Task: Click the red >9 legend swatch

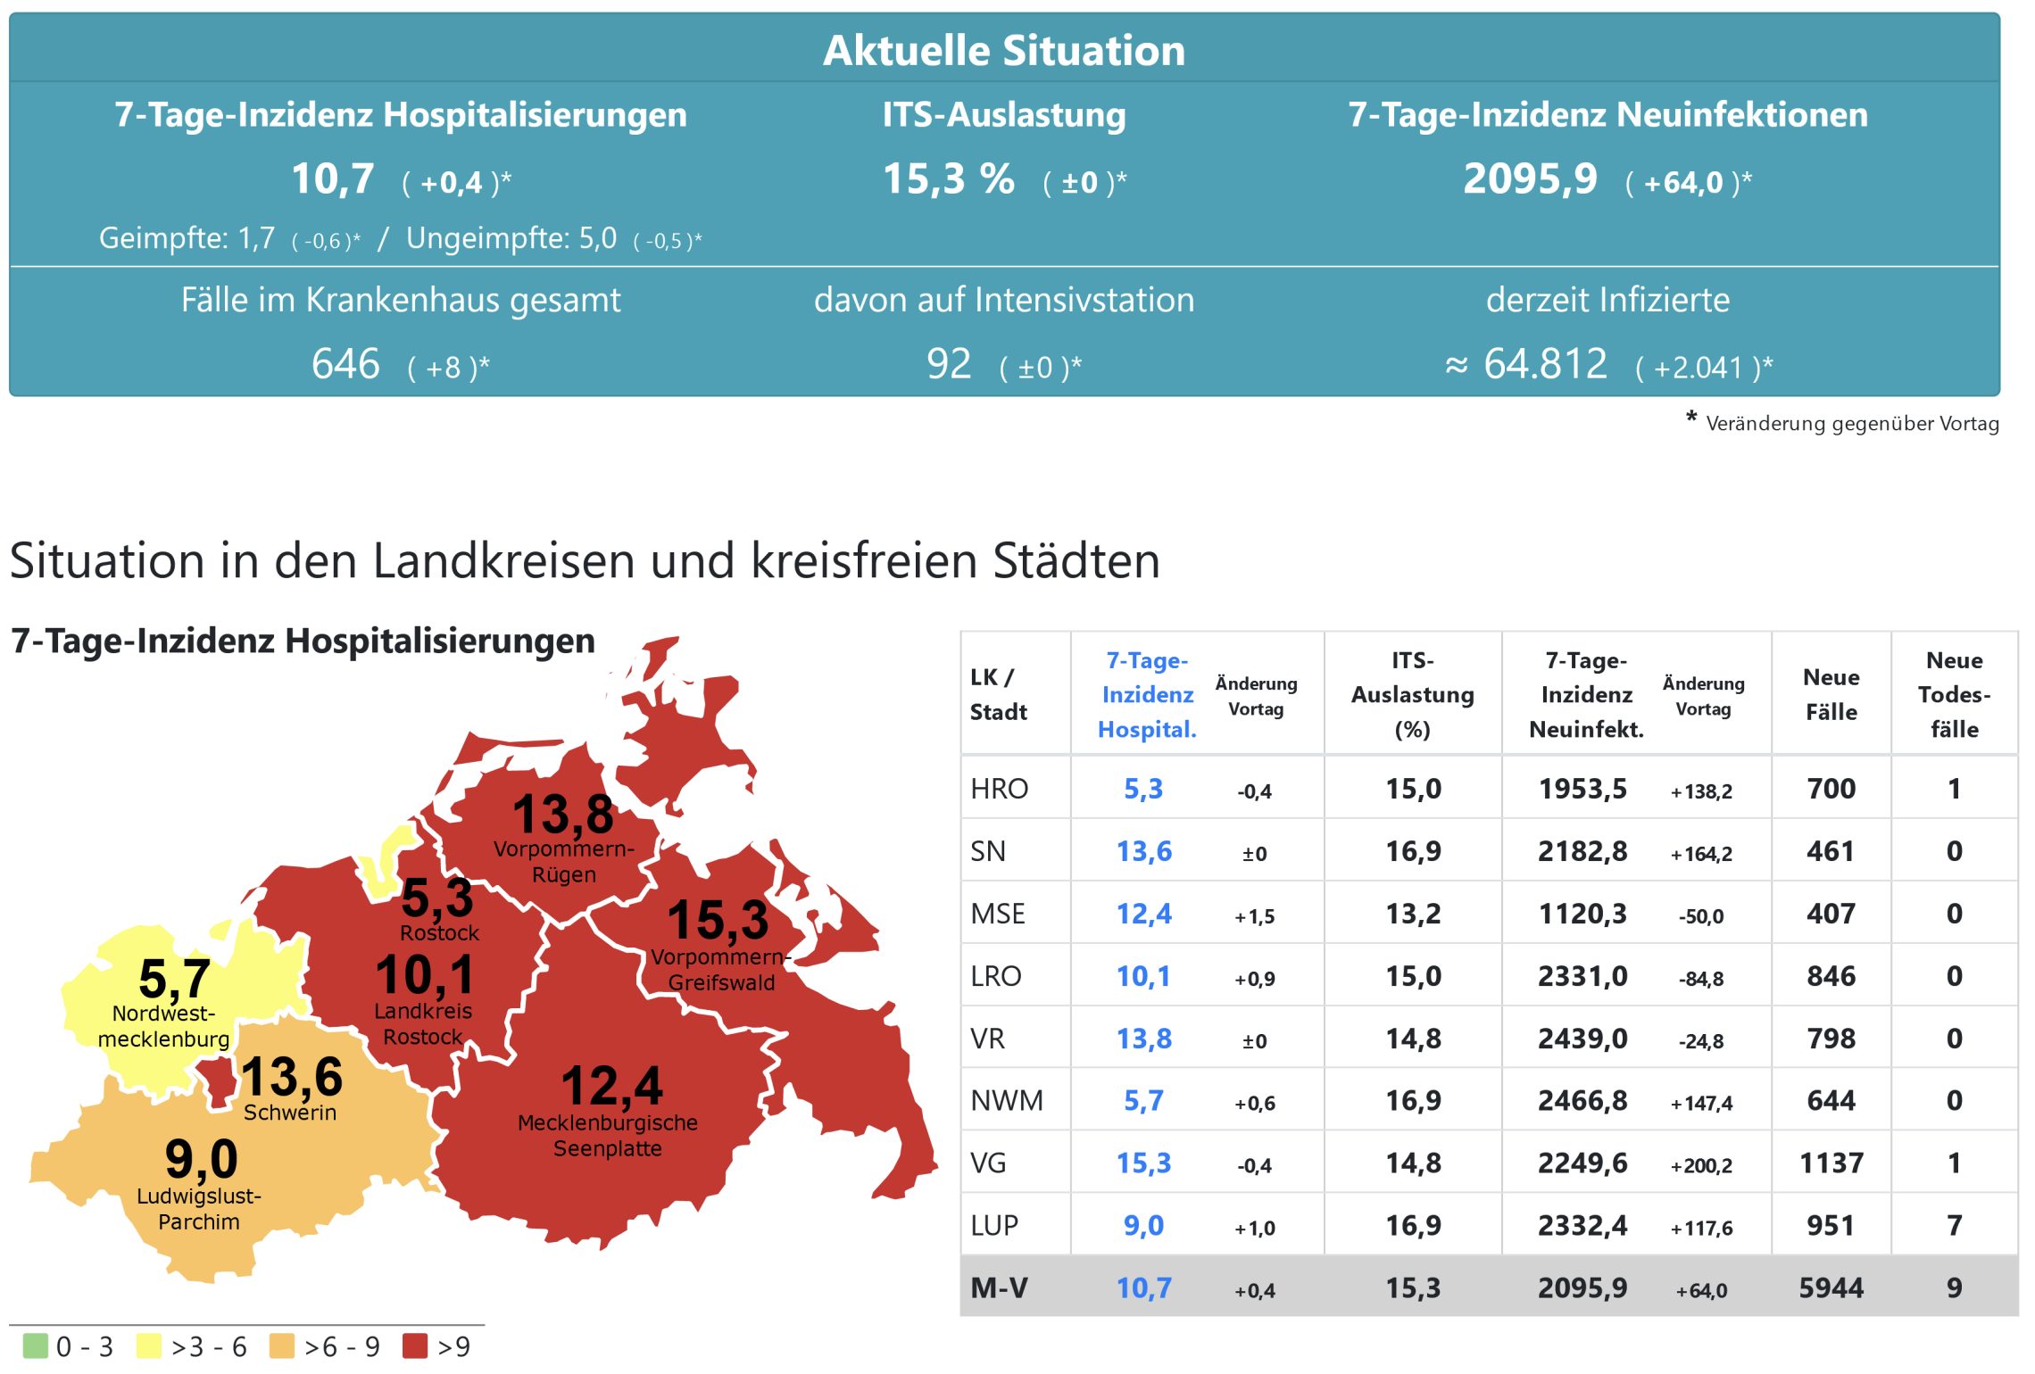Action: pos(415,1345)
